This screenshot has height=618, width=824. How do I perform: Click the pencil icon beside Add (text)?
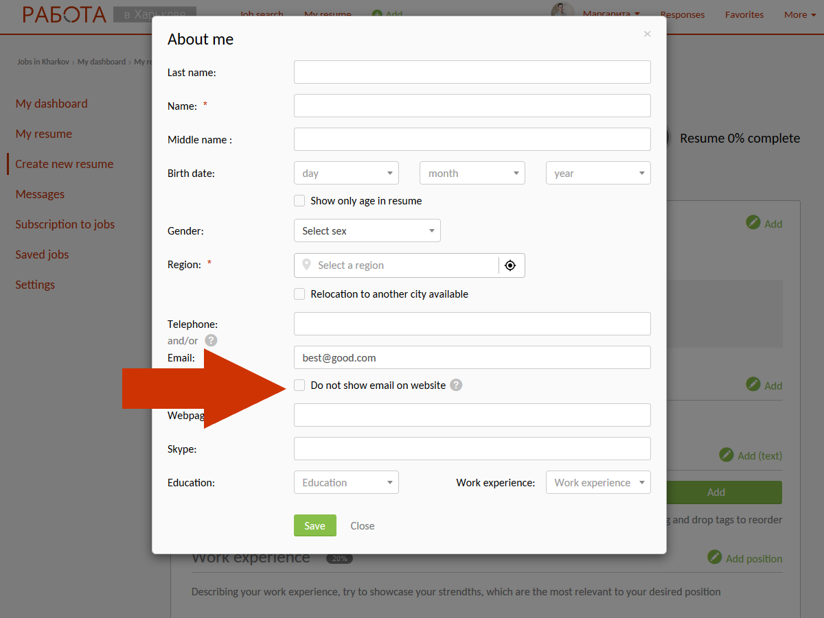(x=726, y=455)
